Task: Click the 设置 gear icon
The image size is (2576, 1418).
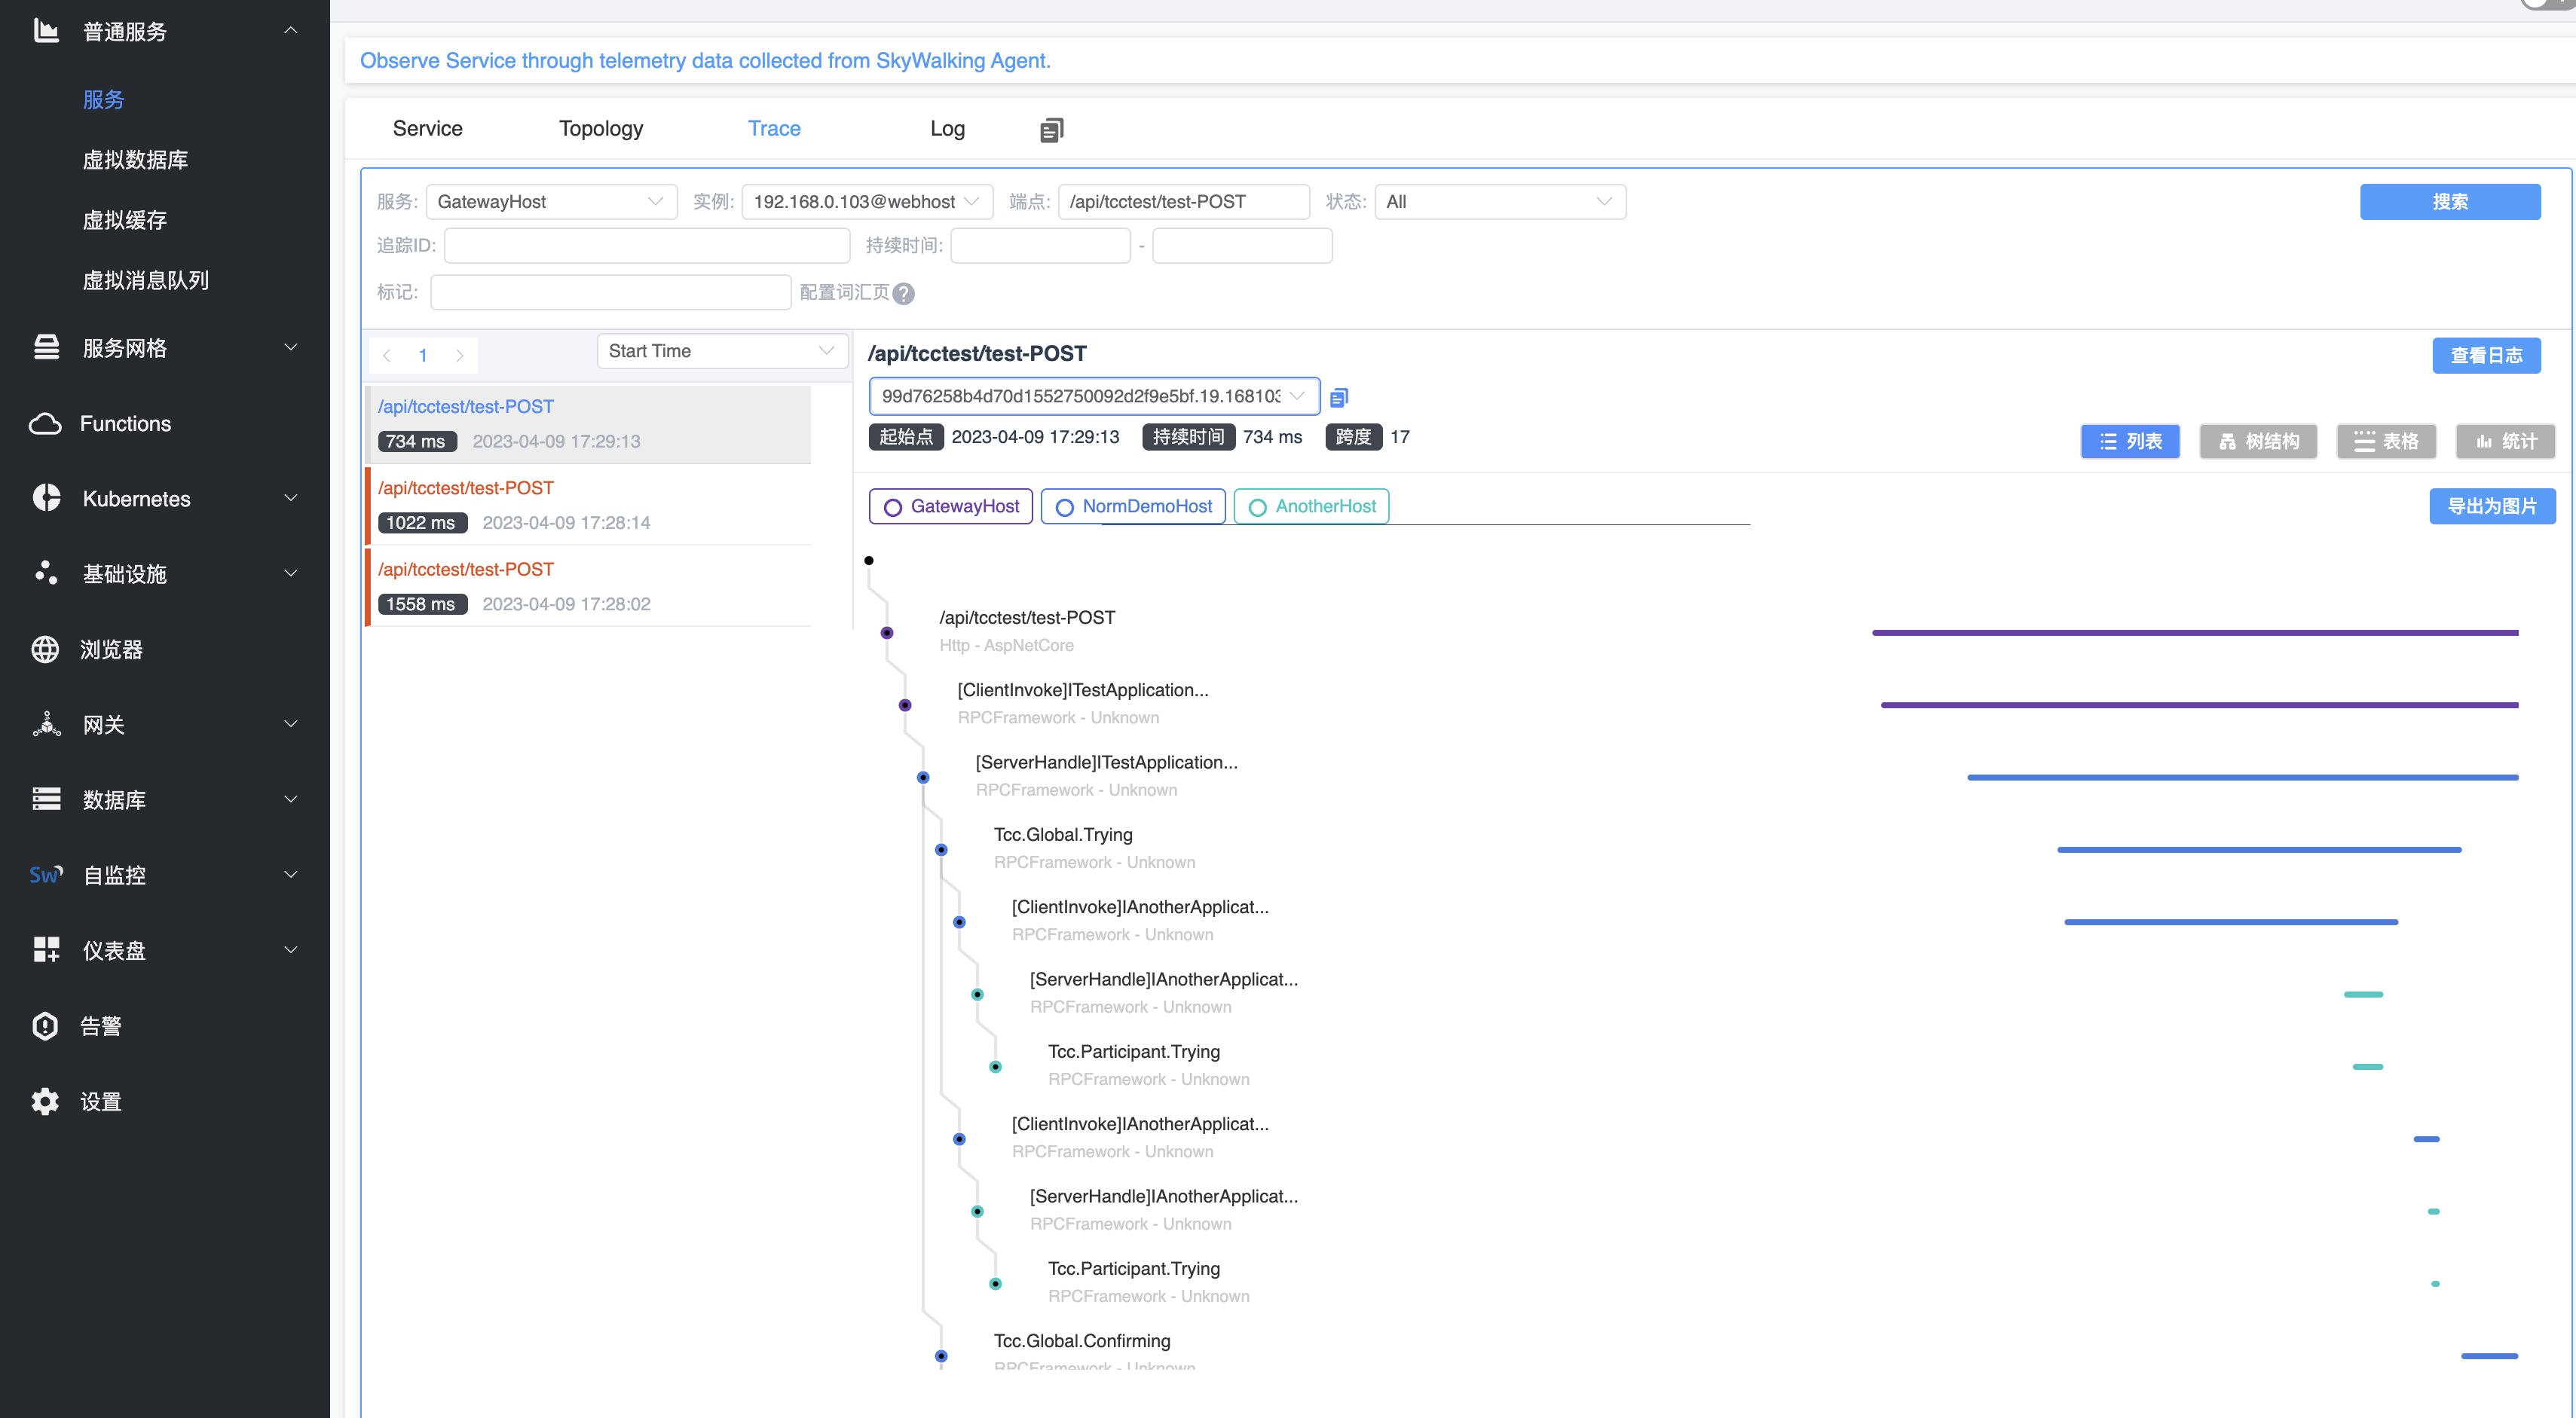Action: pyautogui.click(x=46, y=1101)
